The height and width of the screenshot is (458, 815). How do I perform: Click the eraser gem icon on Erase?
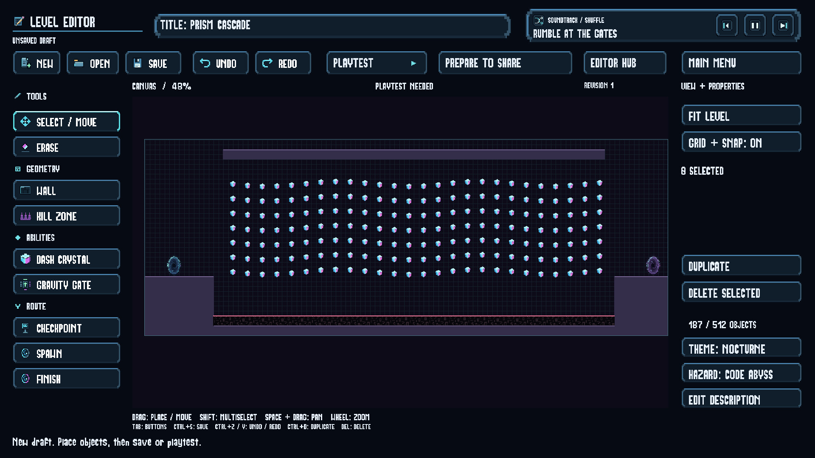[25, 147]
